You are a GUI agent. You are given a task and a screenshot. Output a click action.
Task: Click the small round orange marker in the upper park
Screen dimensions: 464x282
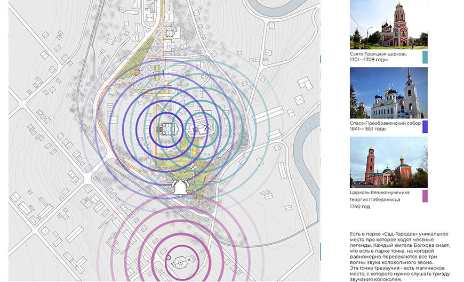coord(137,72)
